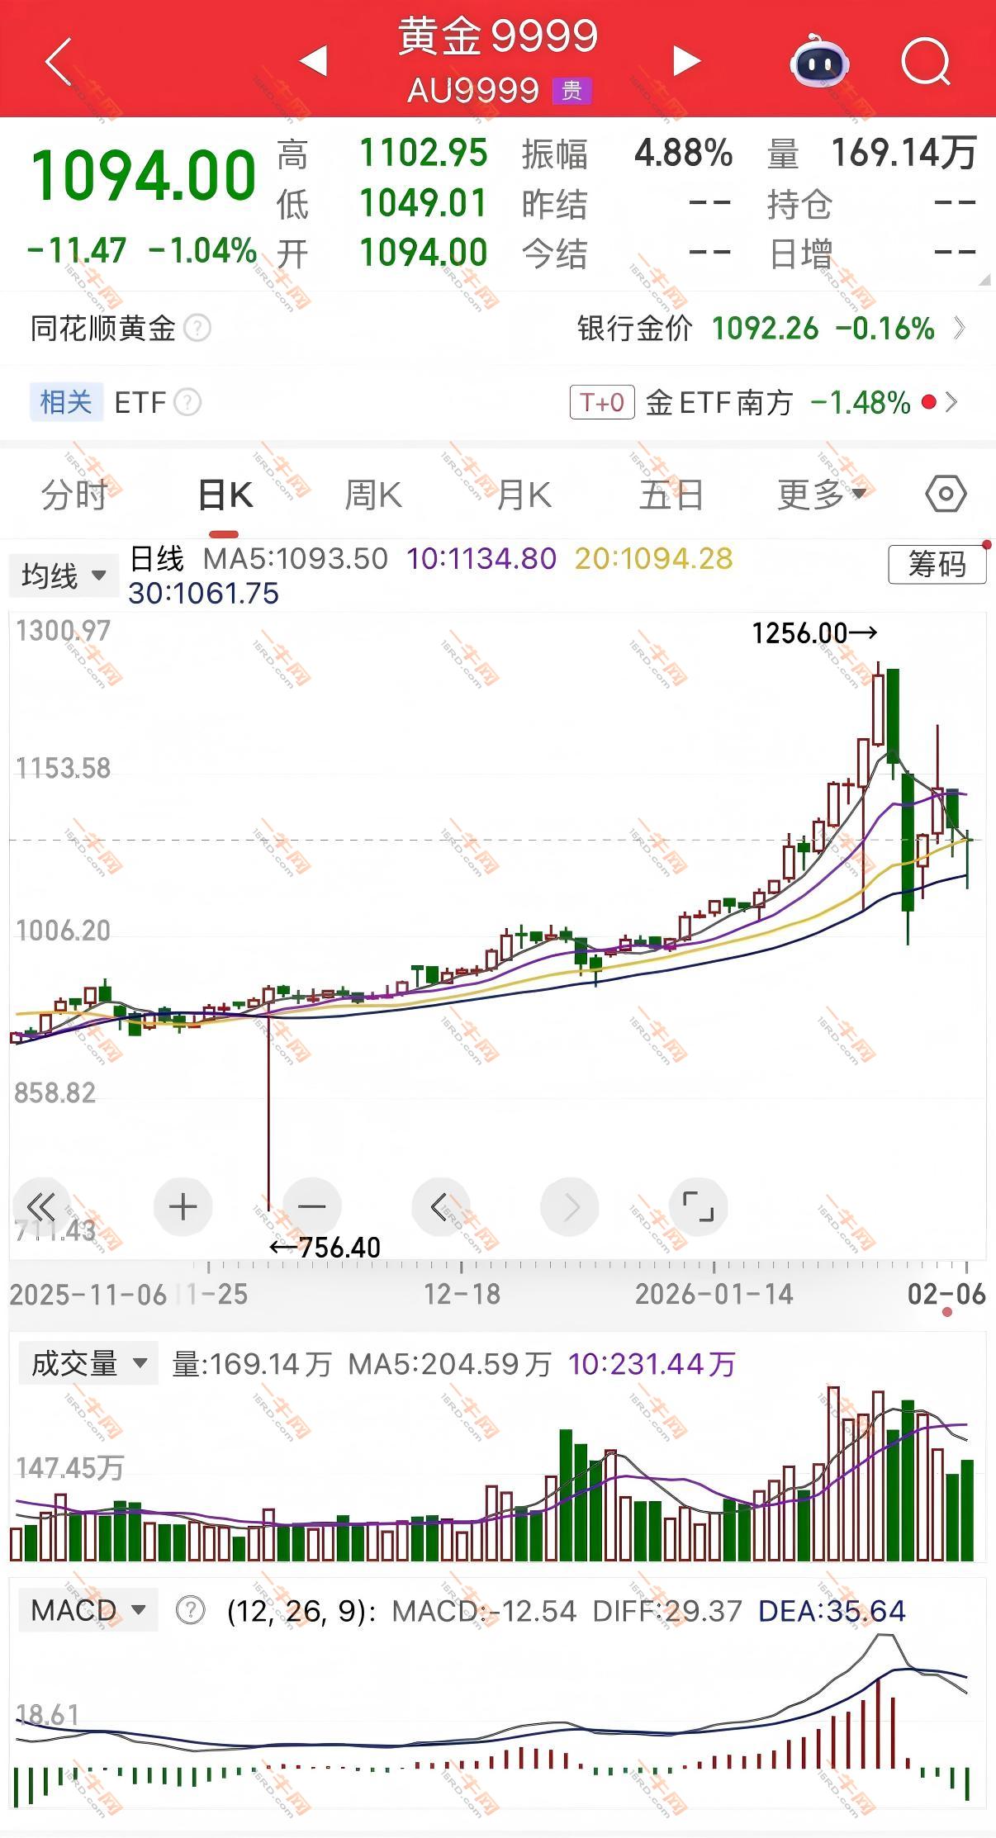The height and width of the screenshot is (1838, 996).
Task: Open the 筹码 chip distribution button
Action: pos(937,565)
